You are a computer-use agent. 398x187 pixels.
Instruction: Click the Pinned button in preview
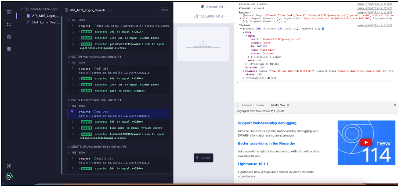tap(203, 158)
